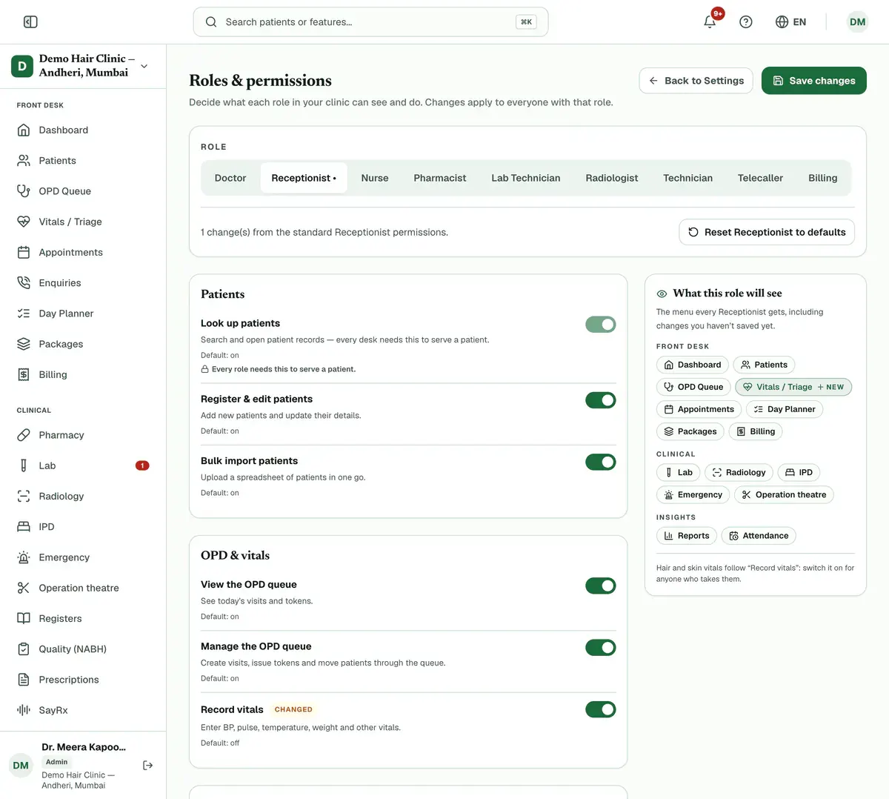
Task: Click the Dashboard house icon in sidebar
Action: (x=24, y=130)
